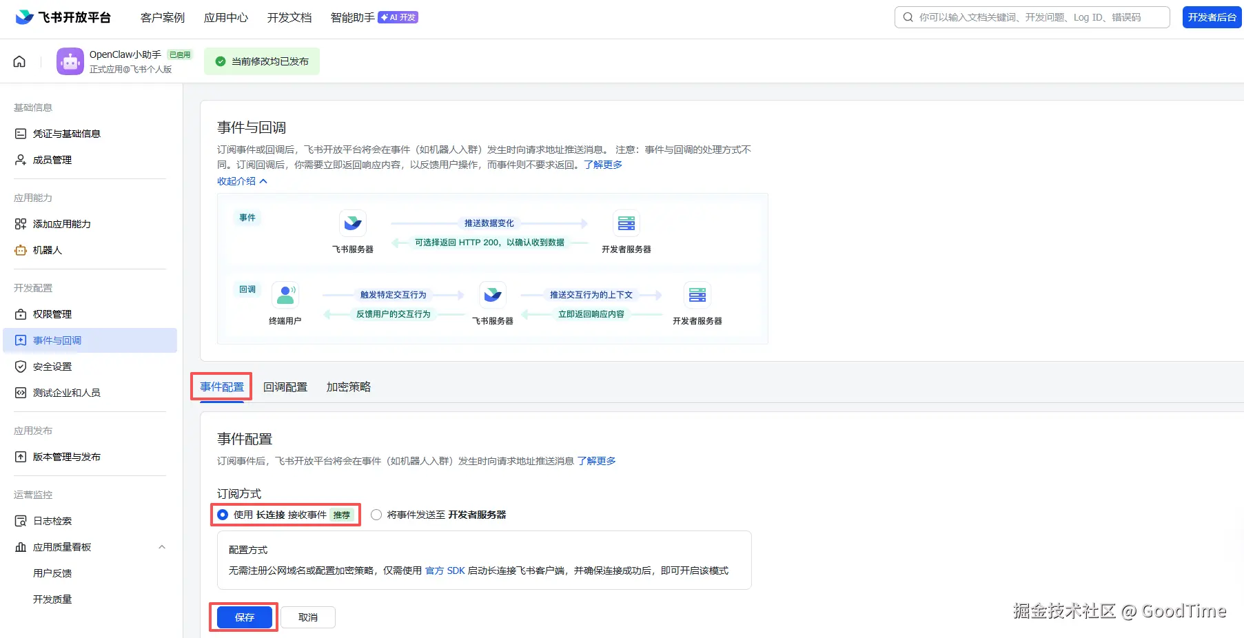Screen dimensions: 1244x638
Task: Go to the home icon
Action: [19, 61]
